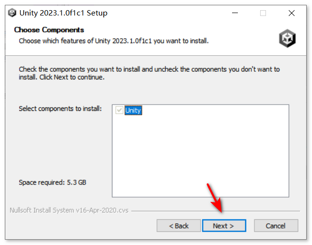
Task: Click the 'Choose Components' heading
Action: (x=49, y=30)
